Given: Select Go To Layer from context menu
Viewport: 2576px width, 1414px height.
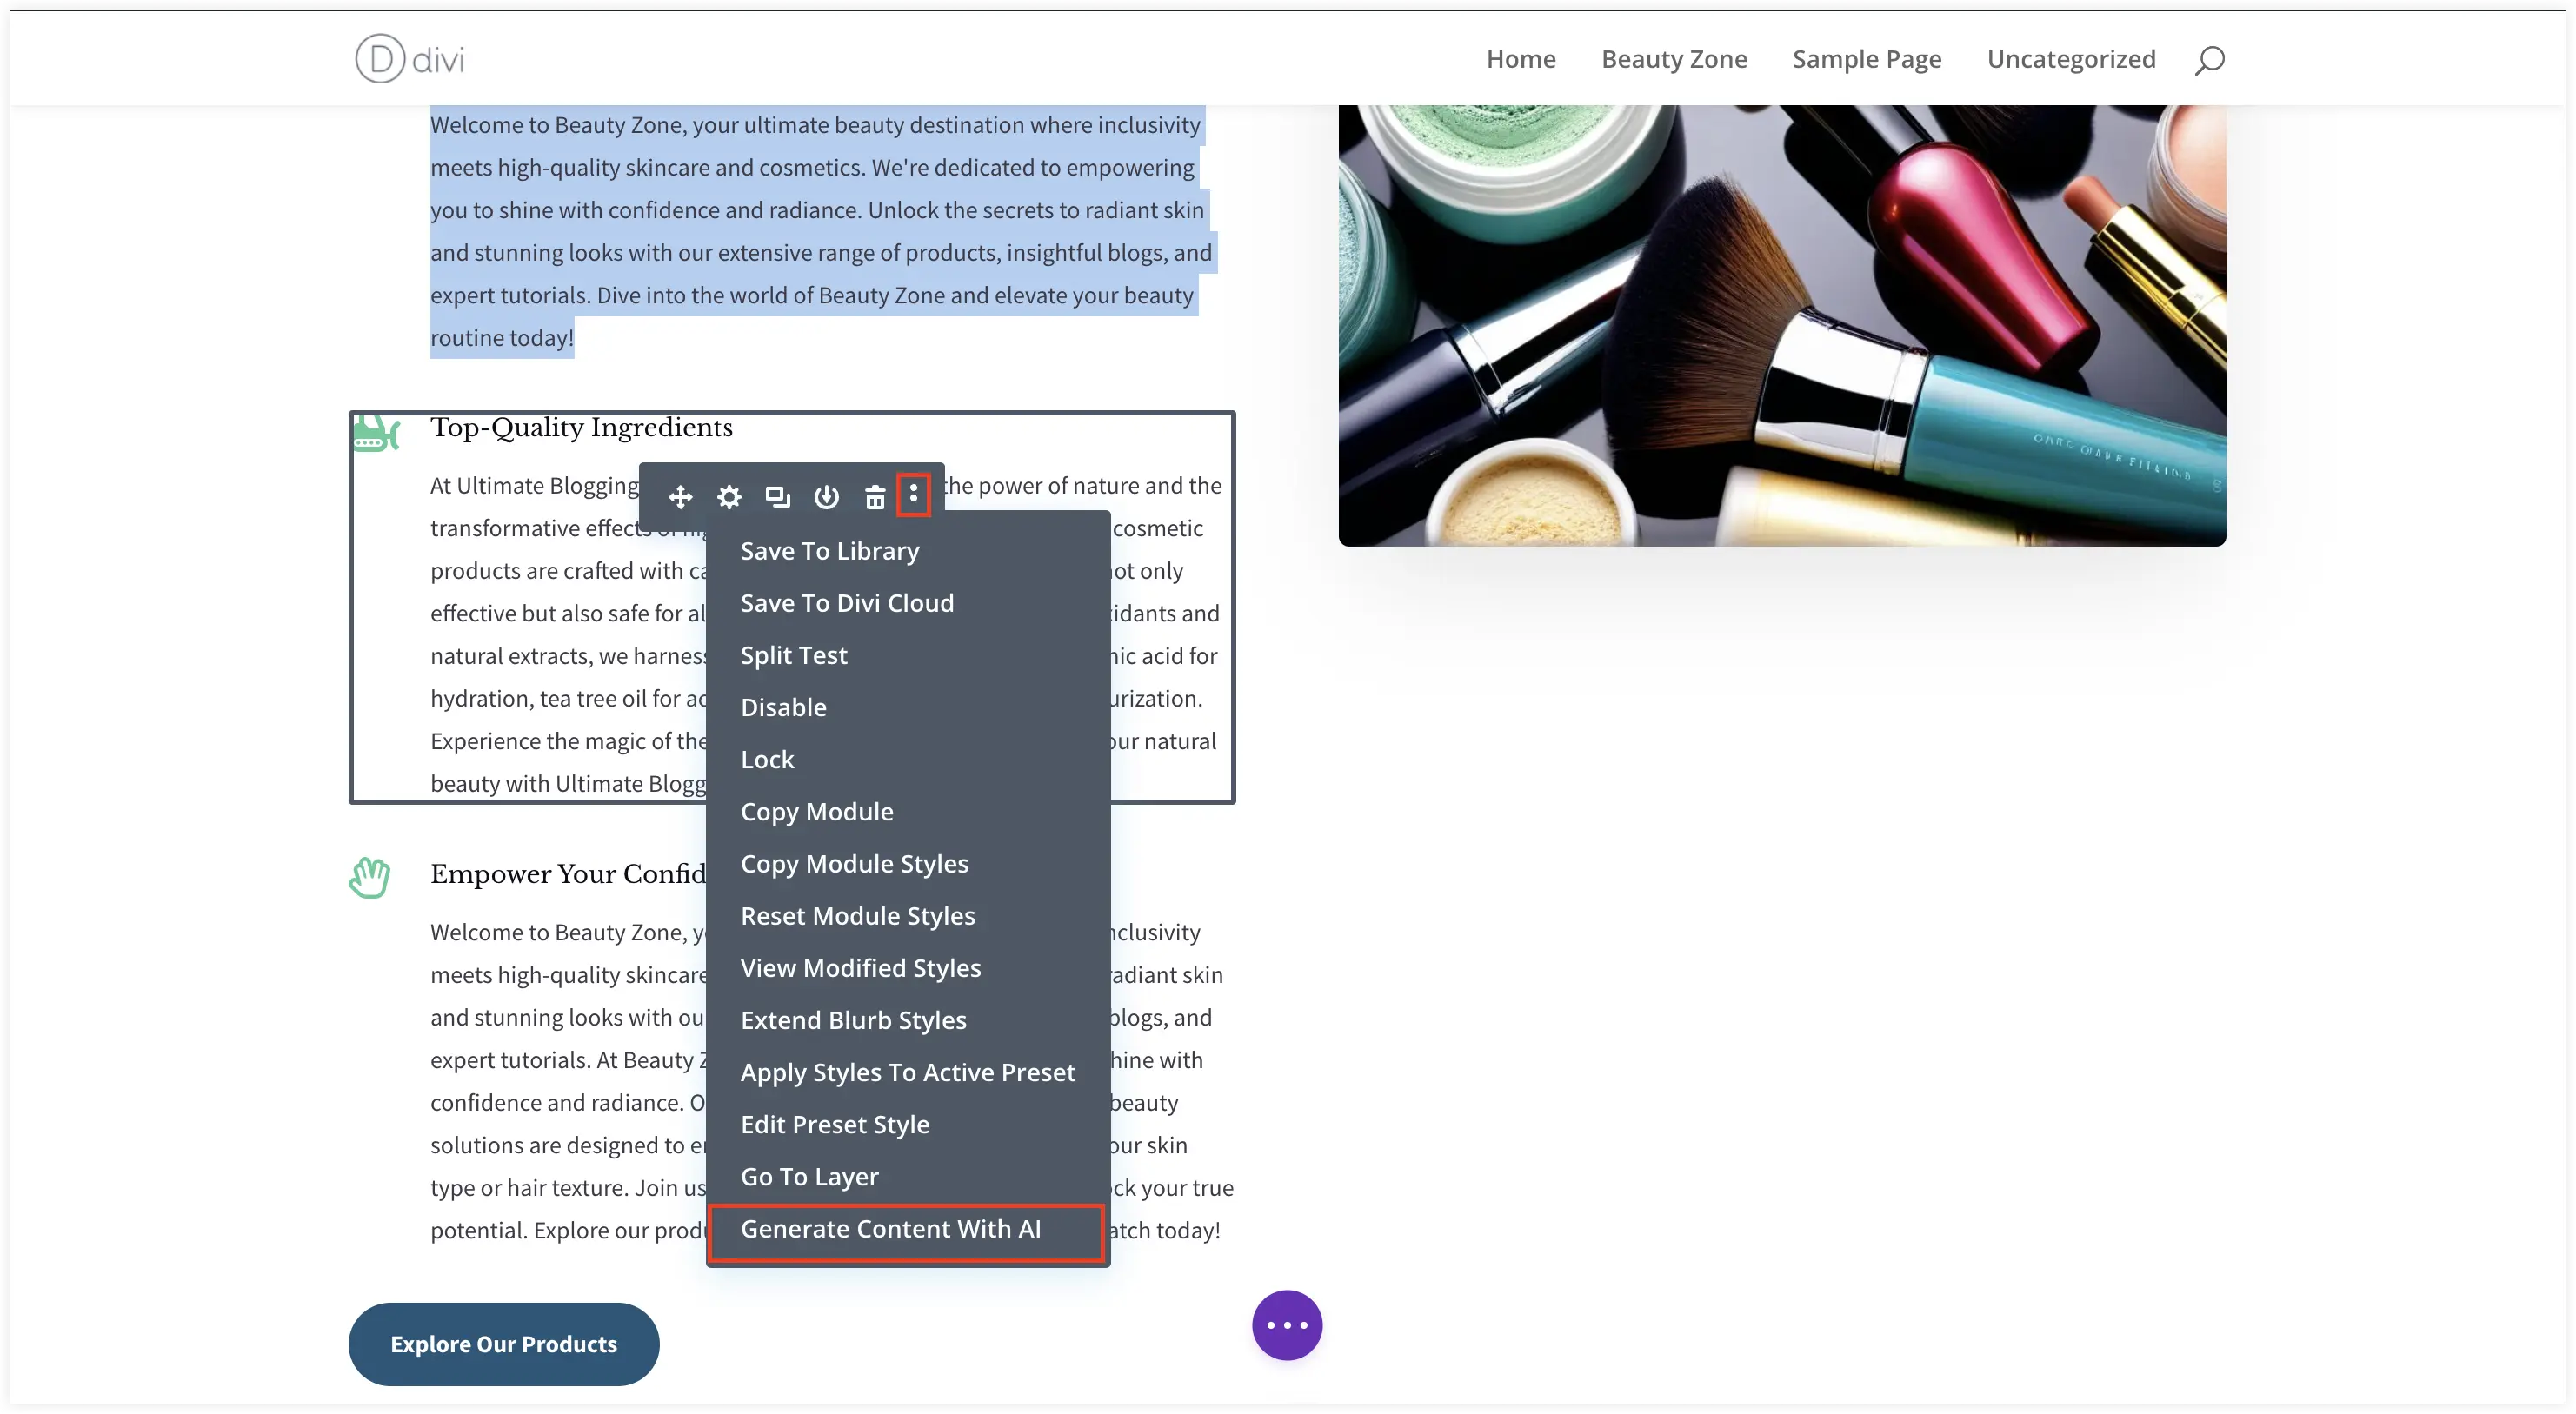Looking at the screenshot, I should click(810, 1175).
